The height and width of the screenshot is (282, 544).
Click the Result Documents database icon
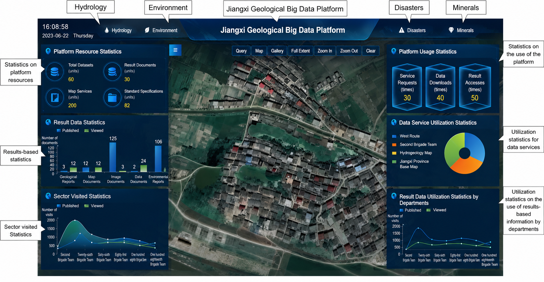[x=112, y=72]
